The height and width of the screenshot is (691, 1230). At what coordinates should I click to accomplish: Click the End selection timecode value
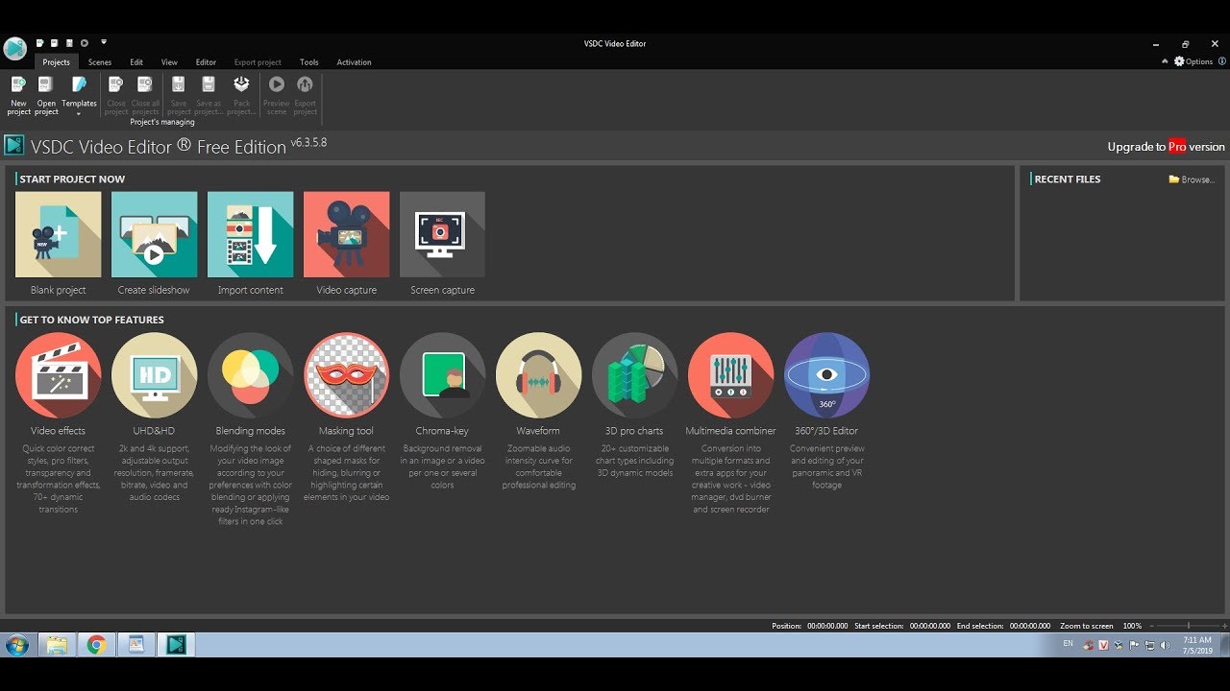tap(1029, 626)
